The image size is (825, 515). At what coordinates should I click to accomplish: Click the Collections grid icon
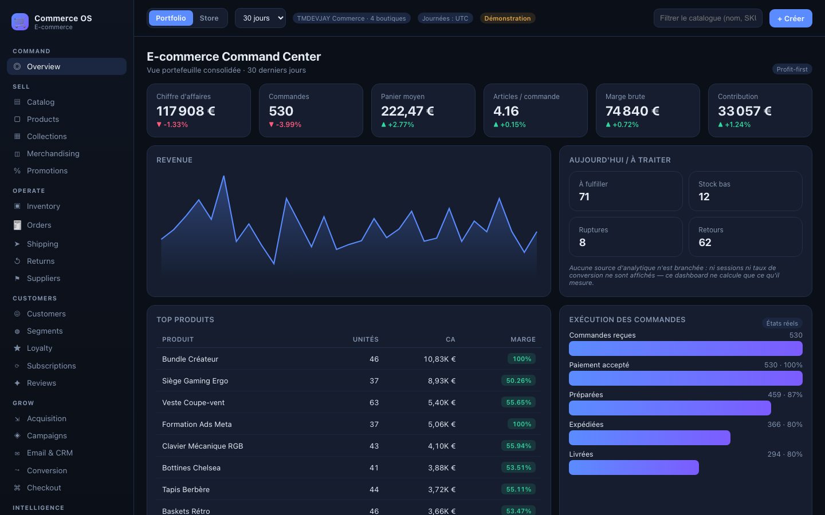(17, 136)
